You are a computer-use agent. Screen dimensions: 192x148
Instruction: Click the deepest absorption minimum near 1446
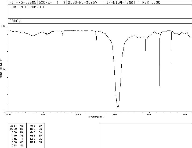pos(118,107)
